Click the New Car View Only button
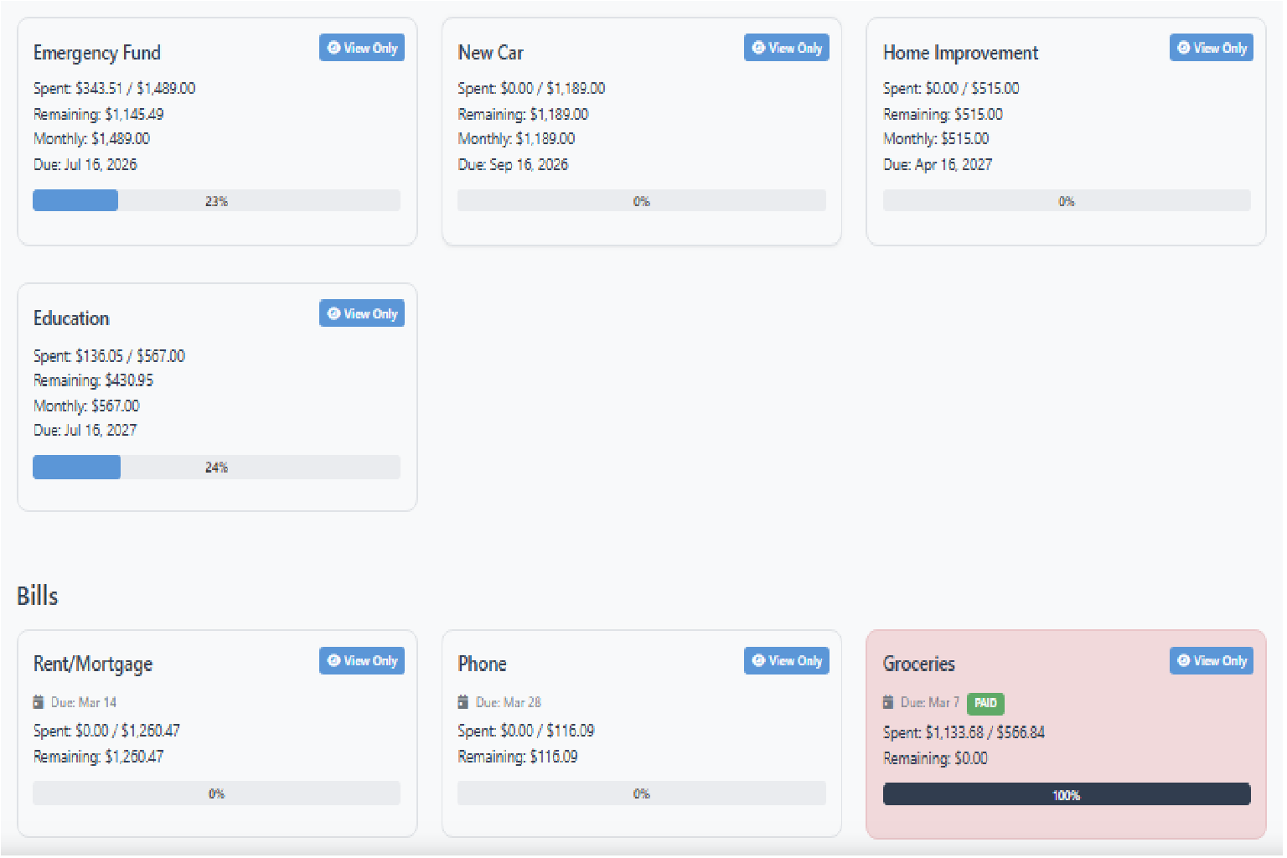The height and width of the screenshot is (858, 1287). point(786,48)
